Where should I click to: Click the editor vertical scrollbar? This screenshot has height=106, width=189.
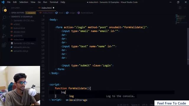pyautogui.click(x=188, y=46)
